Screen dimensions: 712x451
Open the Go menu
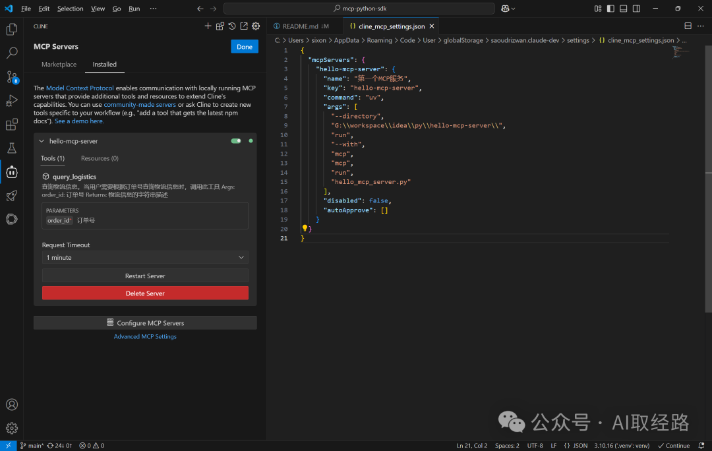pyautogui.click(x=117, y=9)
